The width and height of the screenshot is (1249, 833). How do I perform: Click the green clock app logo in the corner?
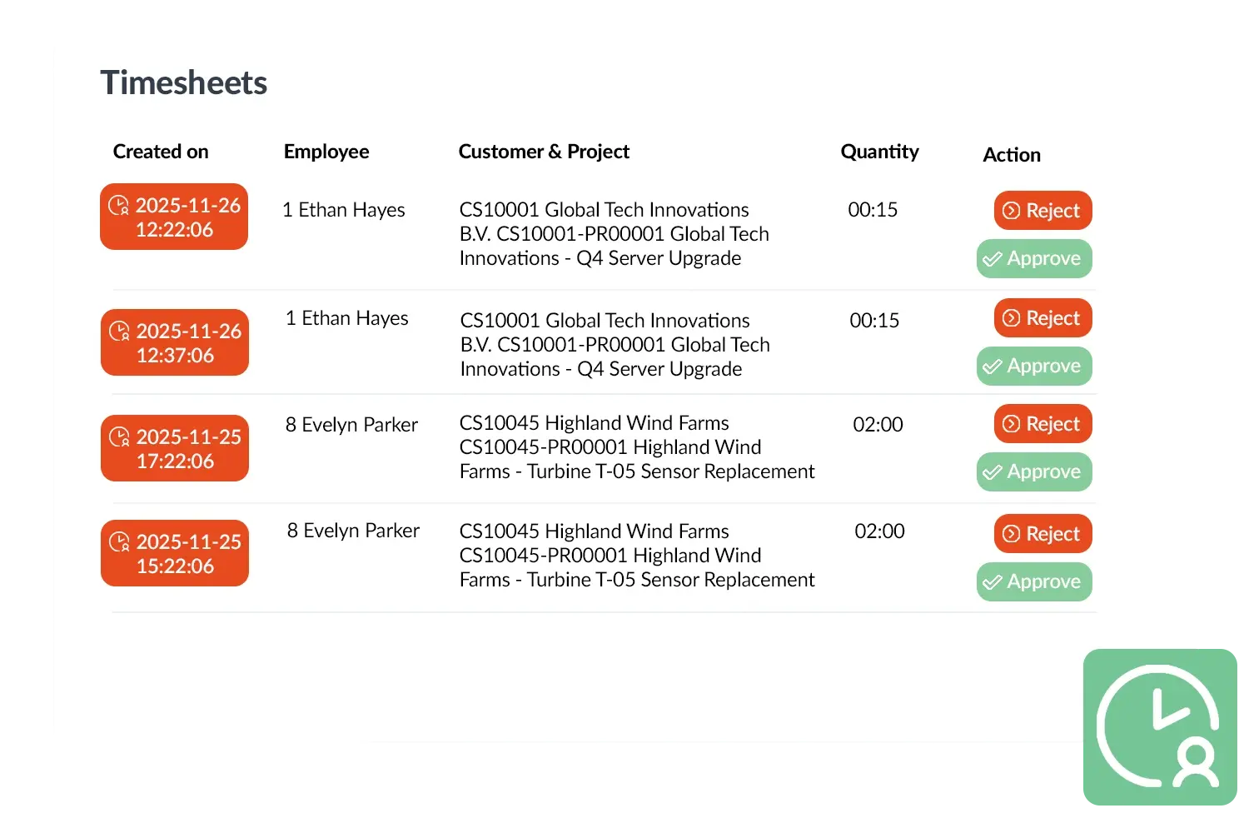(1158, 727)
